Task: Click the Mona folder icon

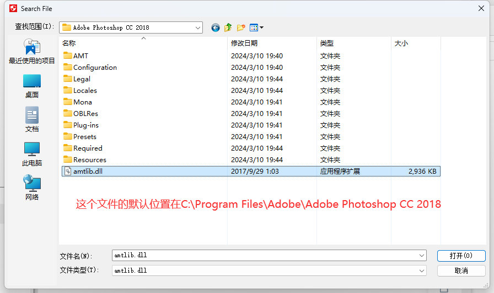Action: pyautogui.click(x=67, y=102)
